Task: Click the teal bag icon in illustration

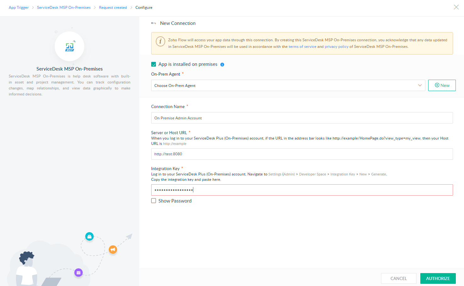Action: coord(90,236)
